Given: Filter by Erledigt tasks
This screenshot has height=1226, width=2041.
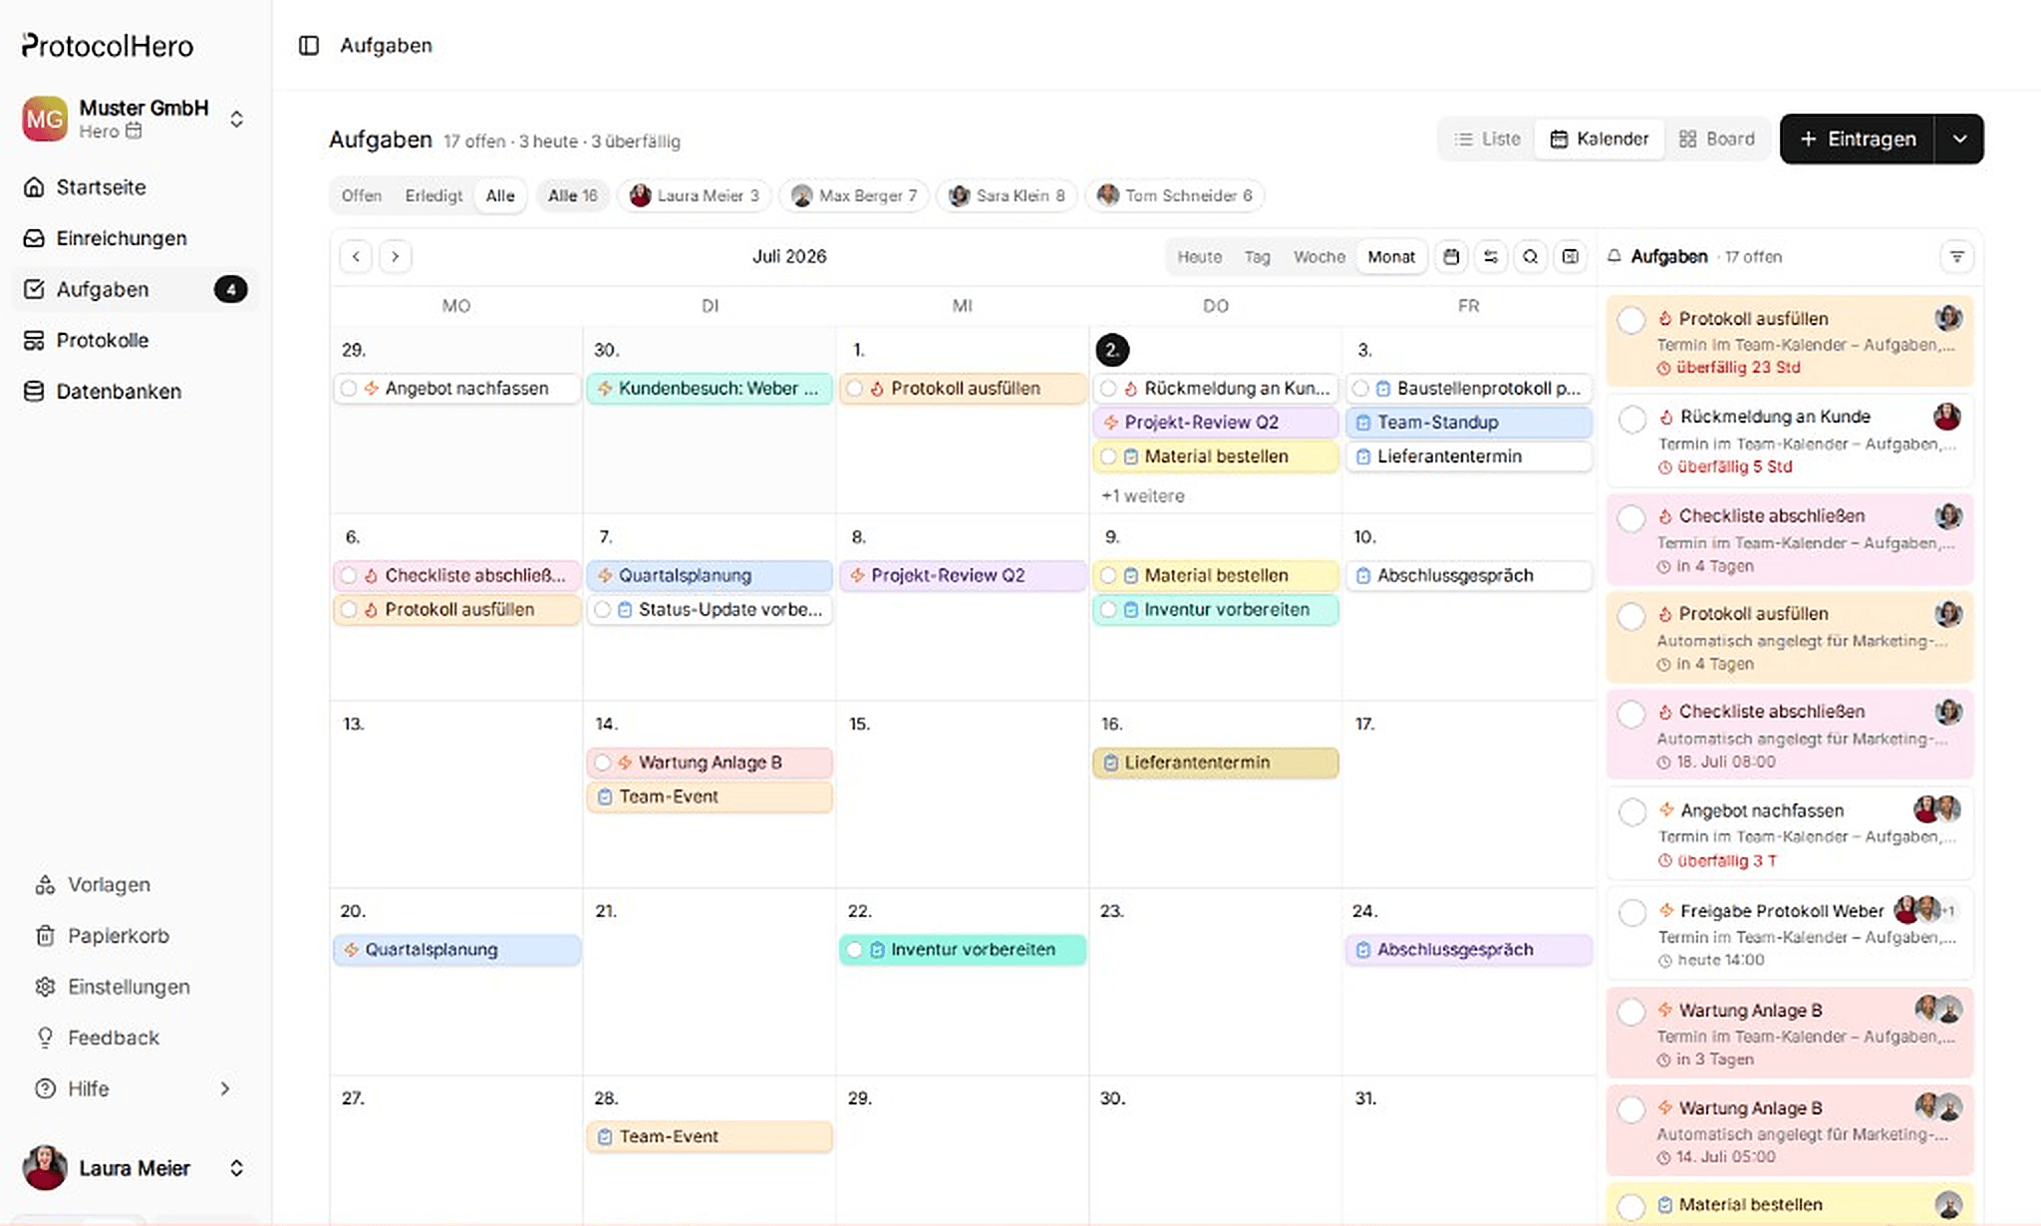Looking at the screenshot, I should [x=434, y=195].
